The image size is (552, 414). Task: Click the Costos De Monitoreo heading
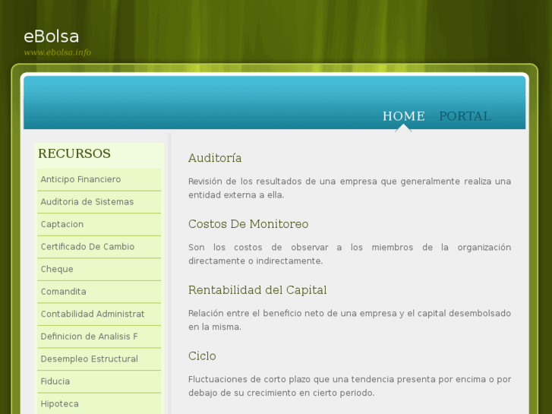pyautogui.click(x=248, y=224)
